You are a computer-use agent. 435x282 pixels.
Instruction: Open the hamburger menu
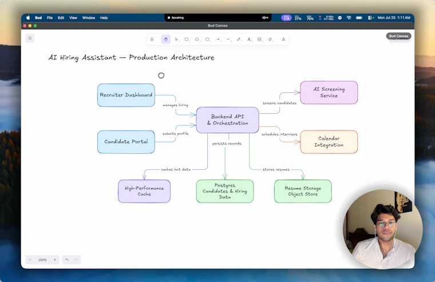coord(30,38)
